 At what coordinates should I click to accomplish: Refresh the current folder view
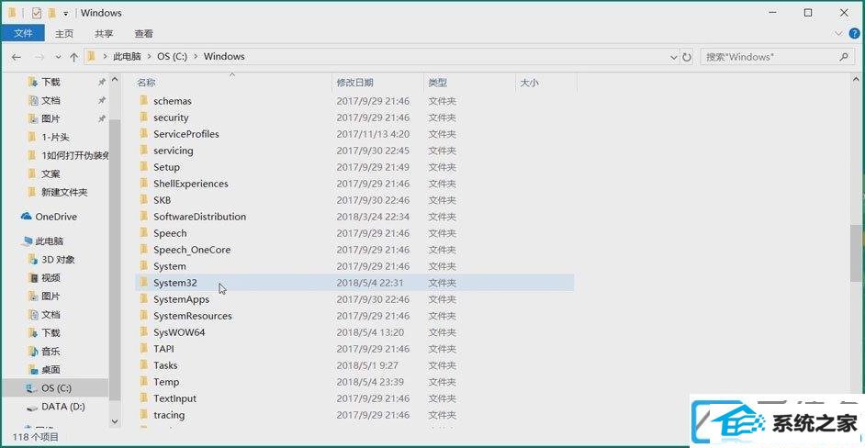pos(687,57)
